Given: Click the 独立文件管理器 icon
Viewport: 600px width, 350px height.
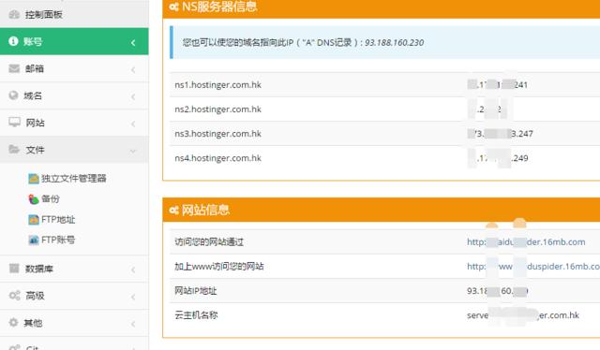Looking at the screenshot, I should click(x=34, y=179).
